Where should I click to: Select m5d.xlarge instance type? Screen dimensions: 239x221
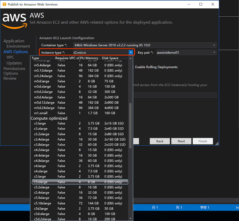[80, 86]
